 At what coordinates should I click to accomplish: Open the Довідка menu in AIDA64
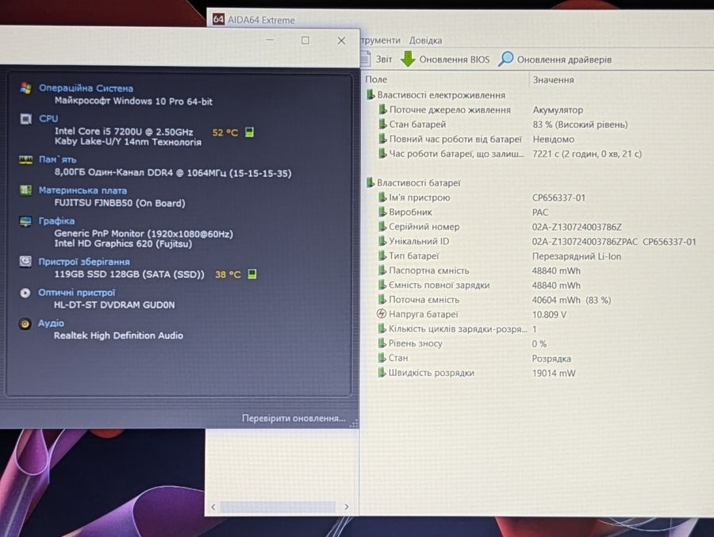click(x=425, y=40)
